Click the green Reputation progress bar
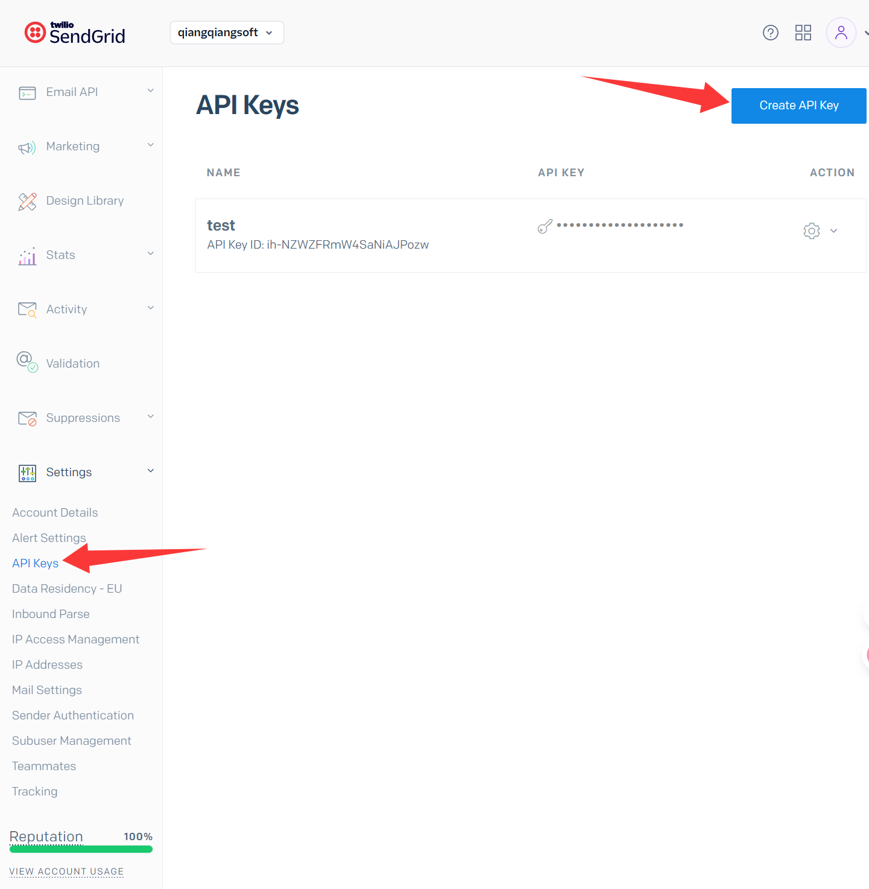 click(81, 849)
